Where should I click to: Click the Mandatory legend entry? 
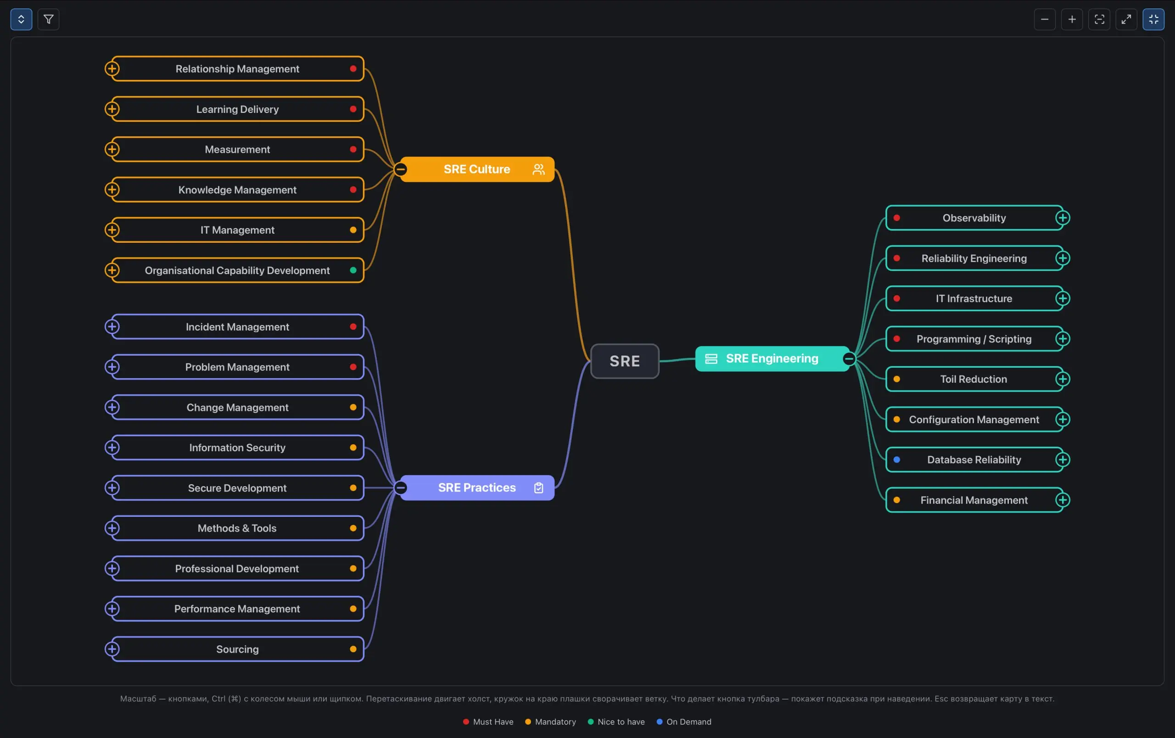tap(550, 722)
